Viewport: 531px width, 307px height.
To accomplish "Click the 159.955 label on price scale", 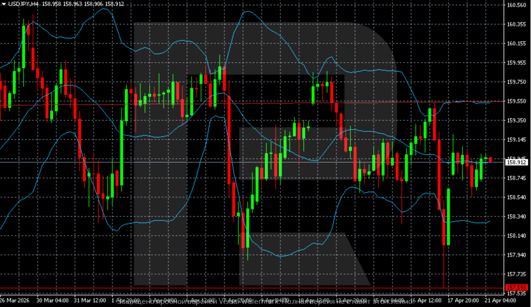I will point(517,63).
